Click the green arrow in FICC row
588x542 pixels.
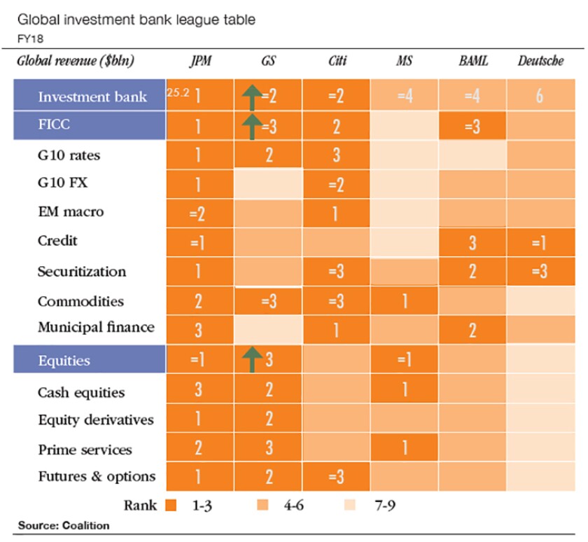point(252,127)
